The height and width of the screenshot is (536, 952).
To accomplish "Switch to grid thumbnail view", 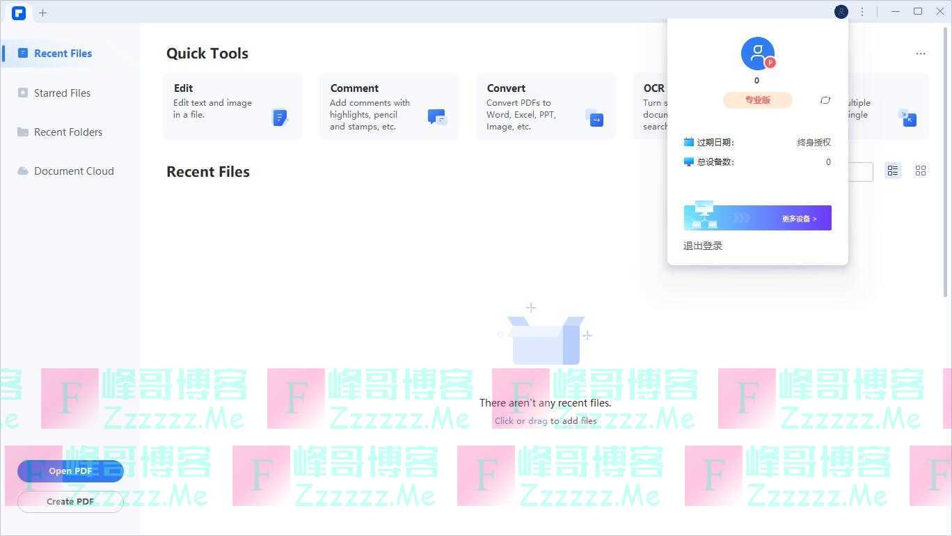I will 921,171.
